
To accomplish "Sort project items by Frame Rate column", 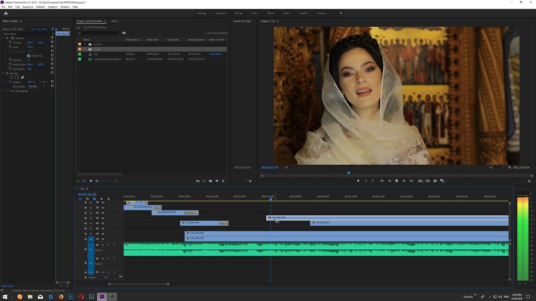I will point(131,40).
